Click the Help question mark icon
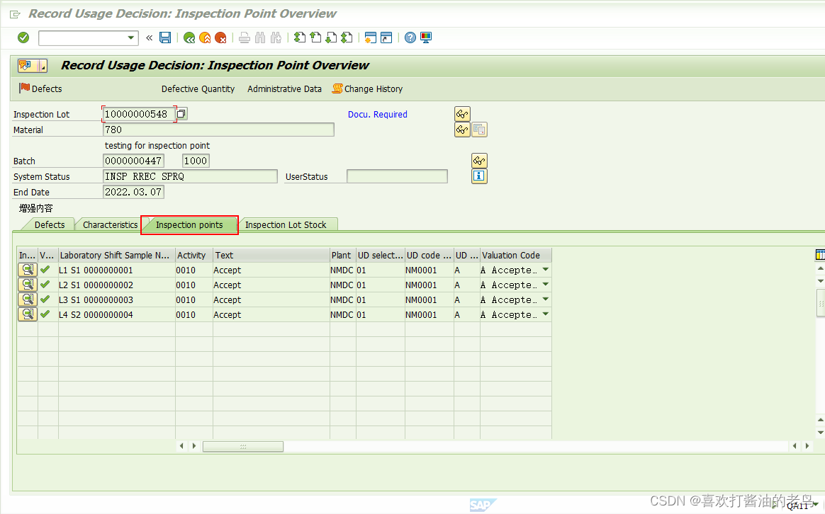The height and width of the screenshot is (514, 825). [x=410, y=38]
